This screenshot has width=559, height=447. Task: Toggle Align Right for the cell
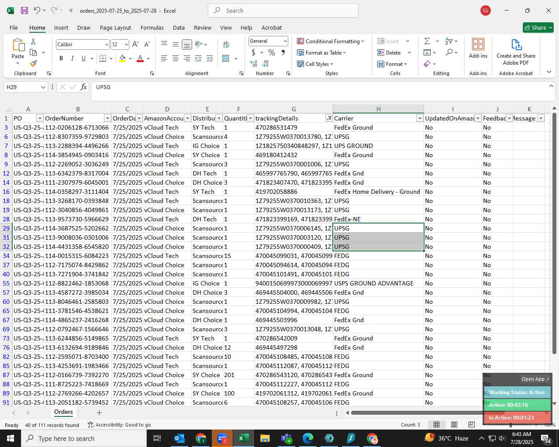pyautogui.click(x=187, y=58)
